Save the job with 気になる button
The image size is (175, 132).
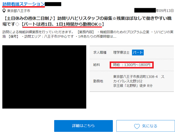(146, 126)
